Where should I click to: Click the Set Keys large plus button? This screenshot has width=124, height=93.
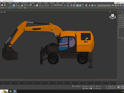119,87
